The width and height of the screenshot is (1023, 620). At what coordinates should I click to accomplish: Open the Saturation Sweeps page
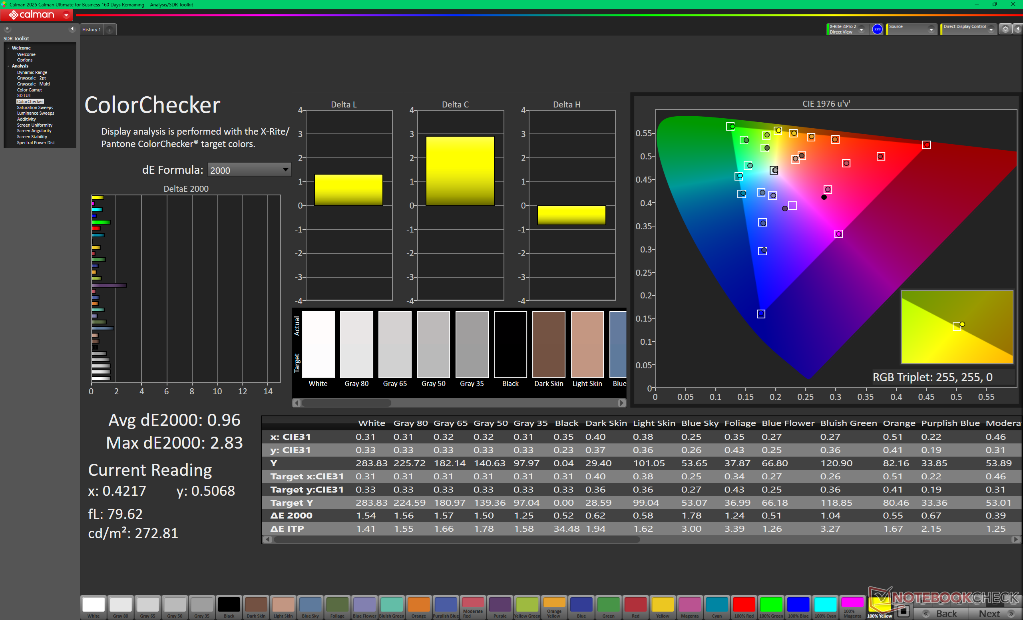(35, 107)
